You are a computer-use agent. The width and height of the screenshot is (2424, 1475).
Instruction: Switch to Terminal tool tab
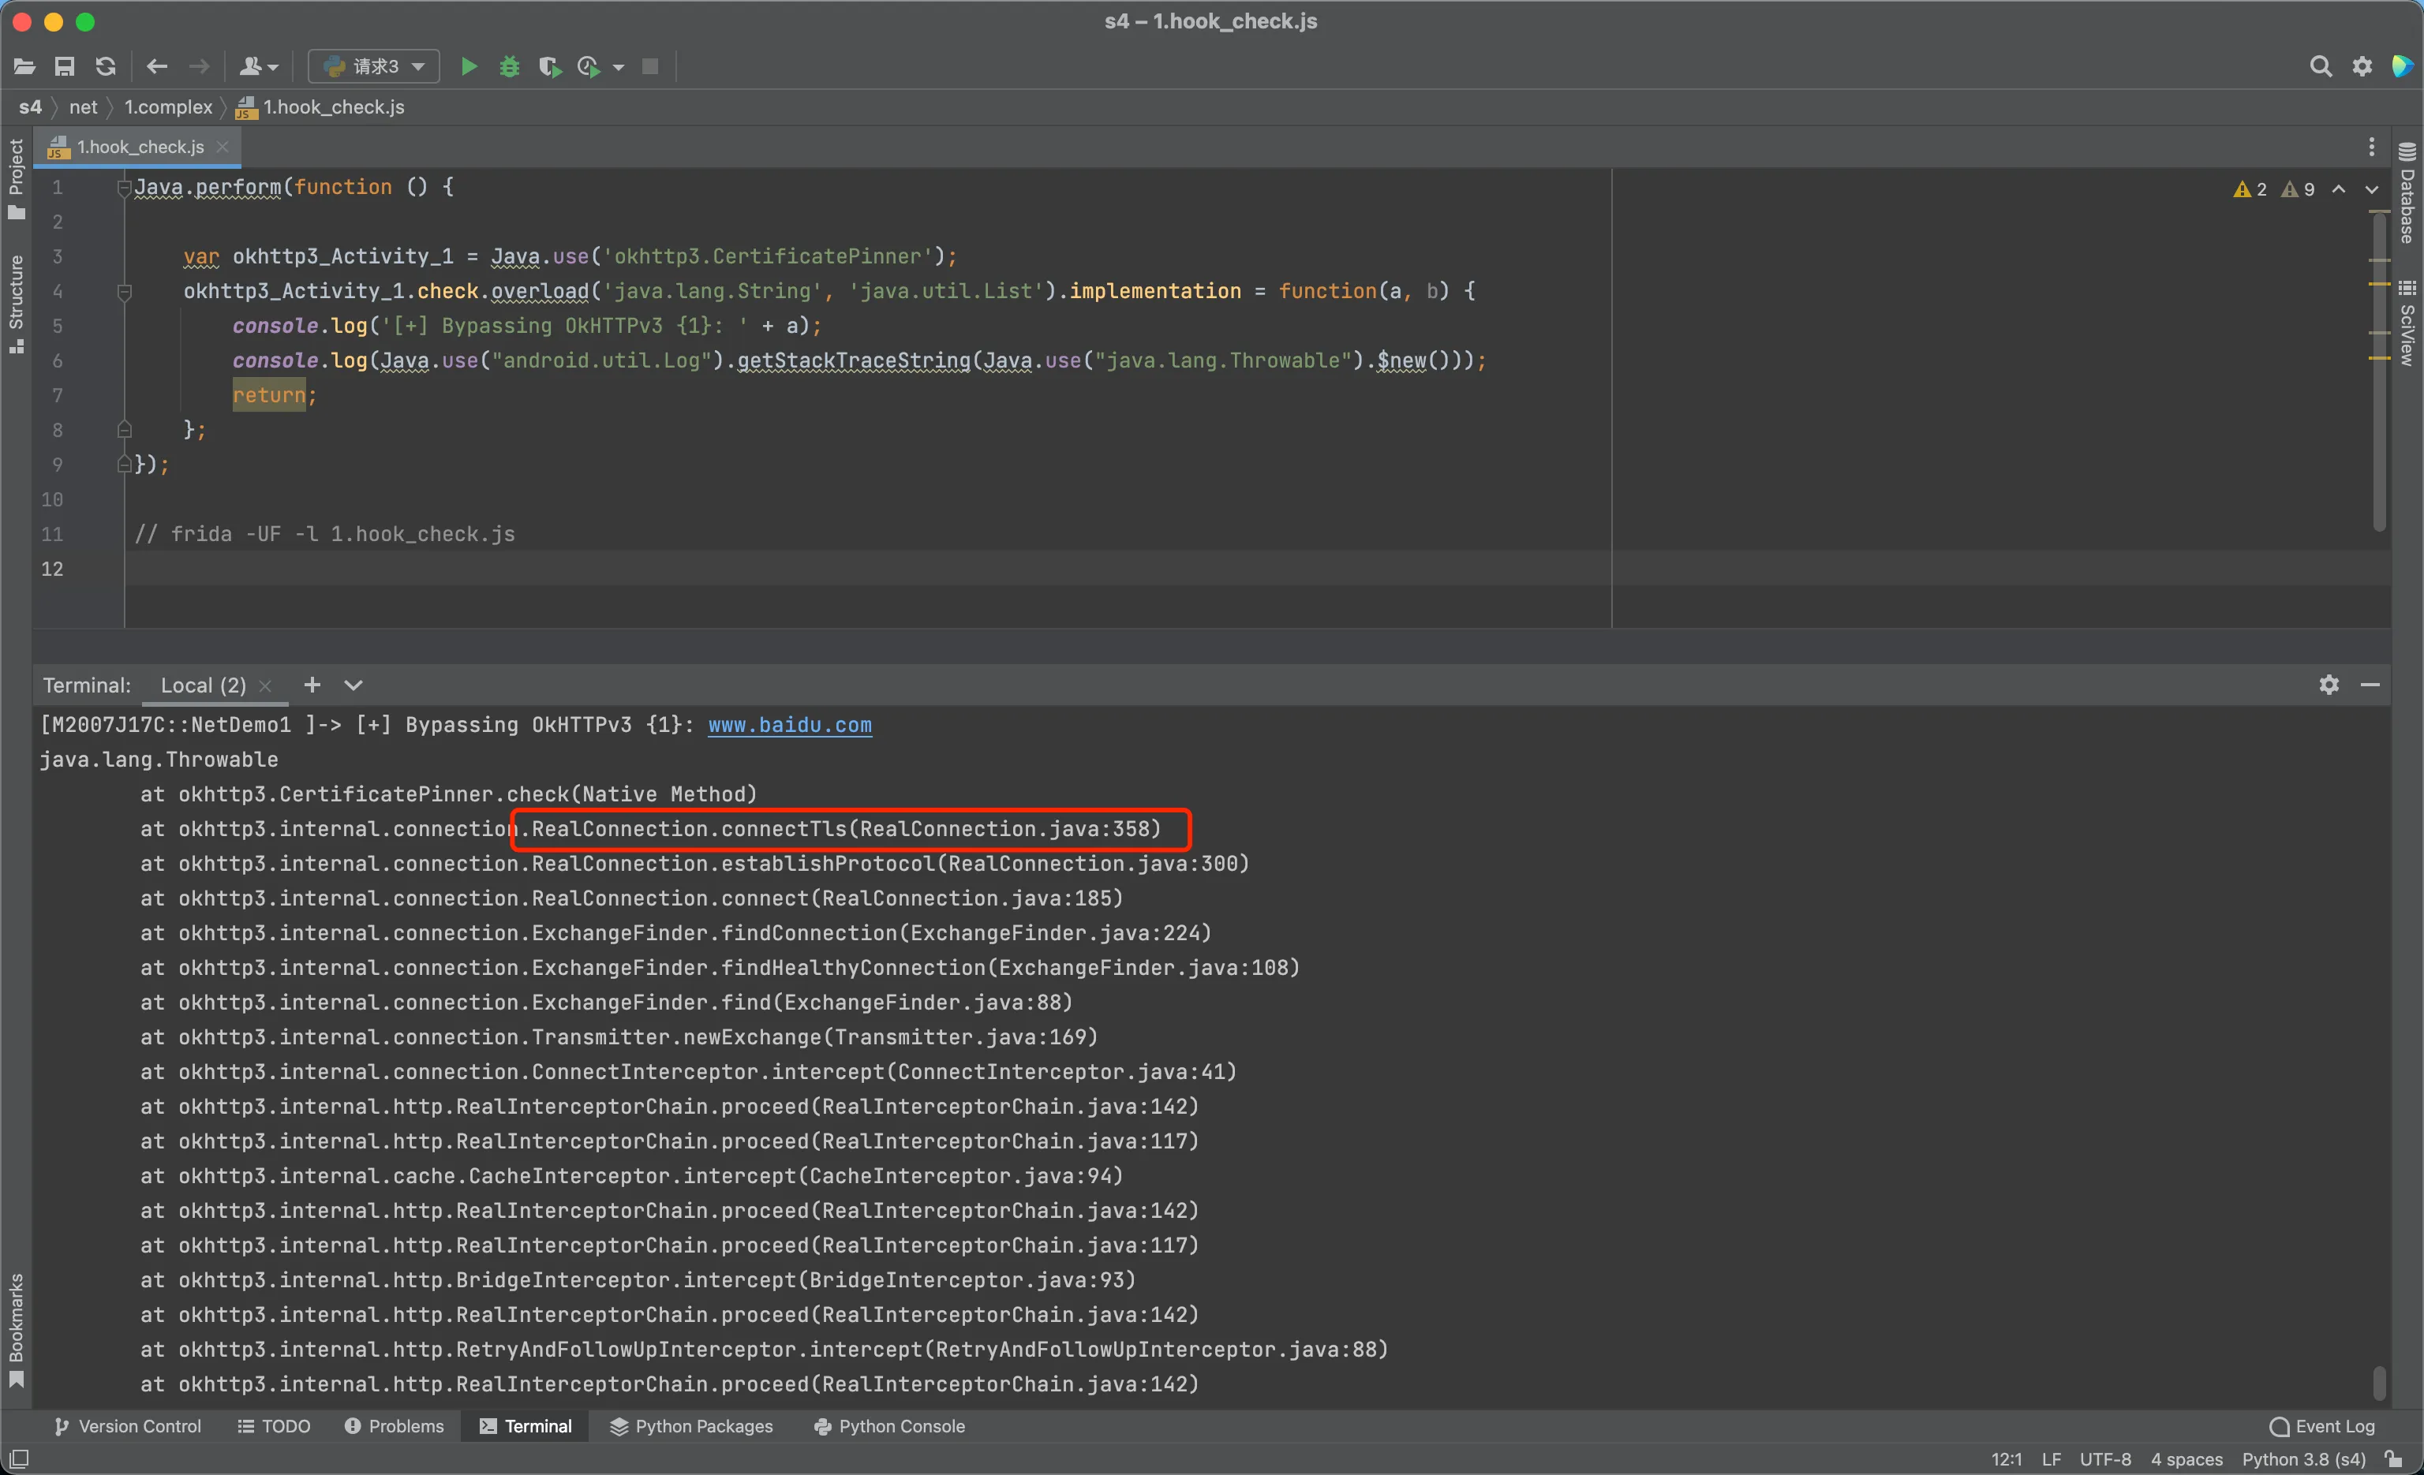pos(525,1426)
